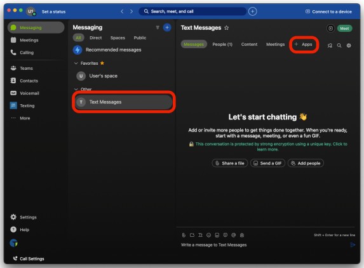364x268 pixels.
Task: Open the Apps tab
Action: pos(304,44)
